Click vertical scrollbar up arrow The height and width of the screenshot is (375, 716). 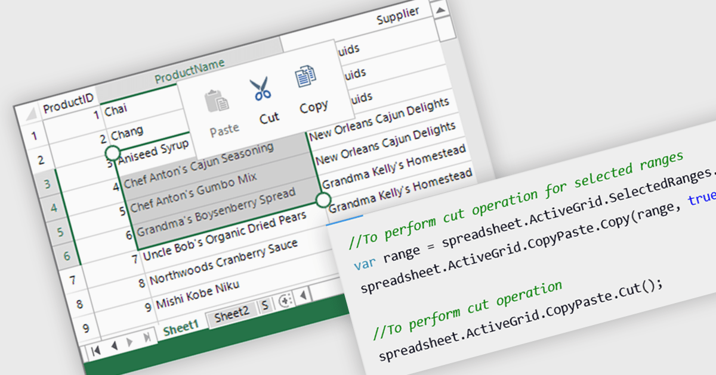441,10
